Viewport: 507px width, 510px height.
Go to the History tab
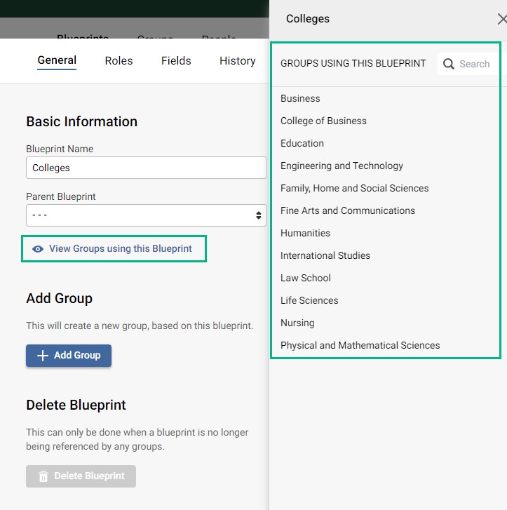click(x=237, y=61)
